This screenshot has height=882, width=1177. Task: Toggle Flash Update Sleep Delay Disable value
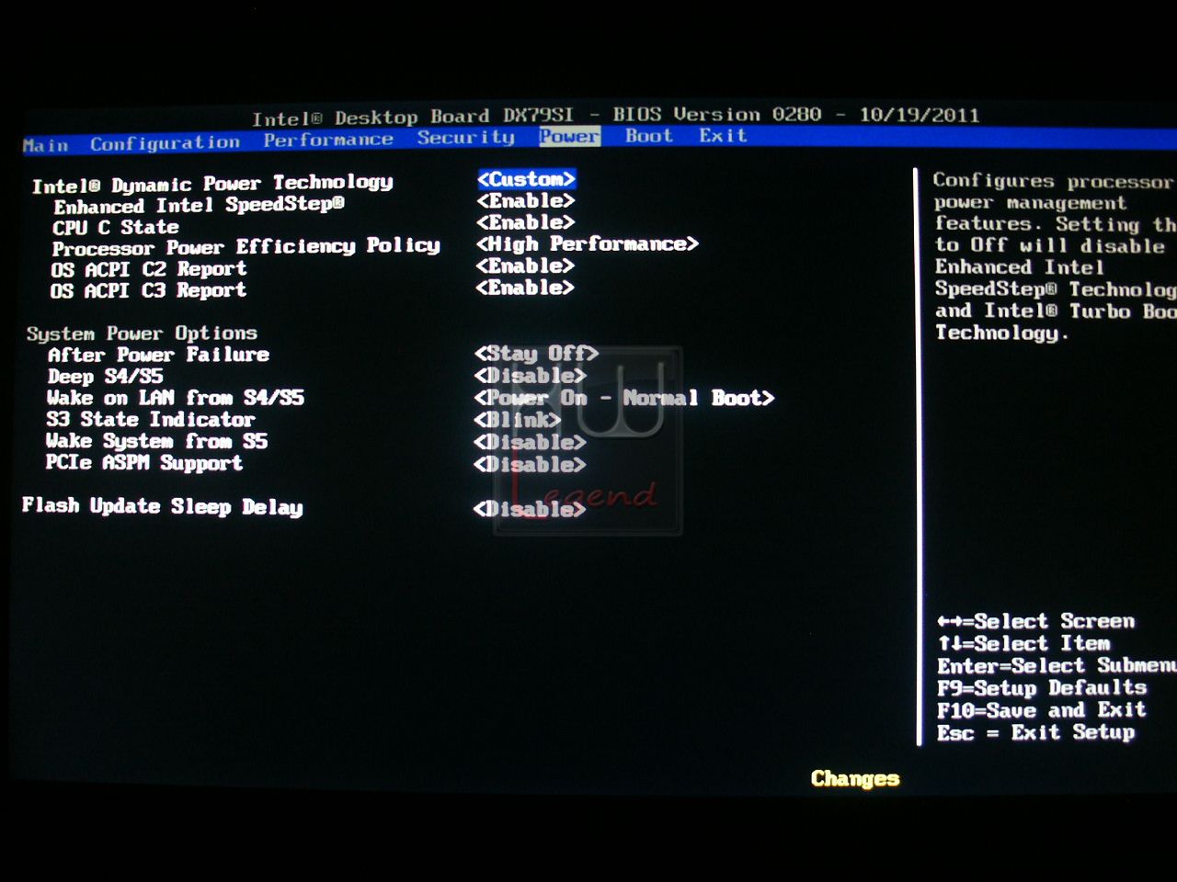(530, 509)
